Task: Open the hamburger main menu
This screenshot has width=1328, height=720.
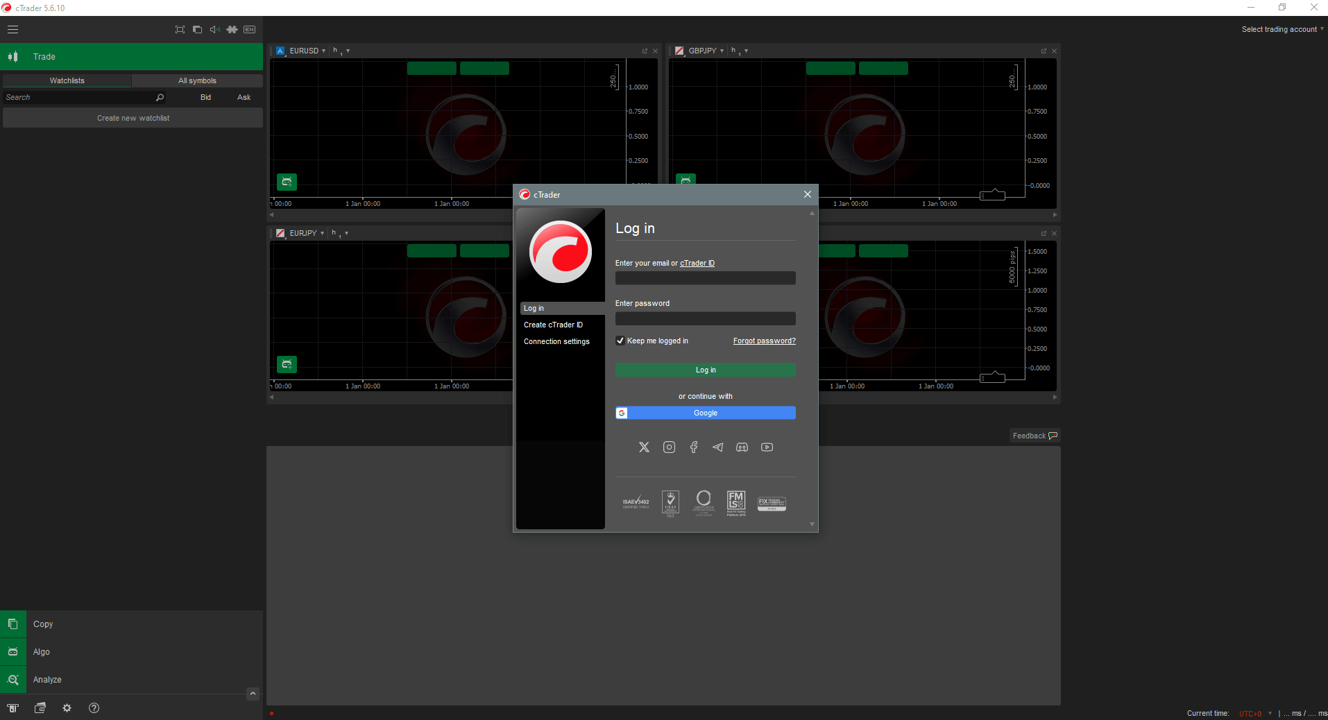Action: (x=12, y=29)
